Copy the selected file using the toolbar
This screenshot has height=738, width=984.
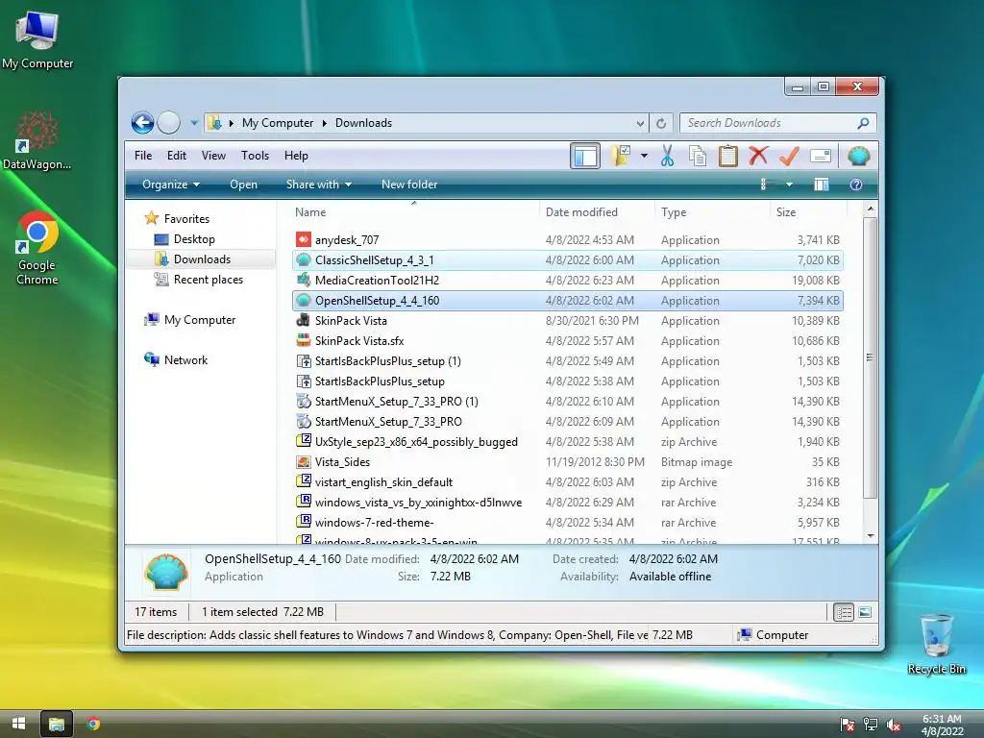698,156
